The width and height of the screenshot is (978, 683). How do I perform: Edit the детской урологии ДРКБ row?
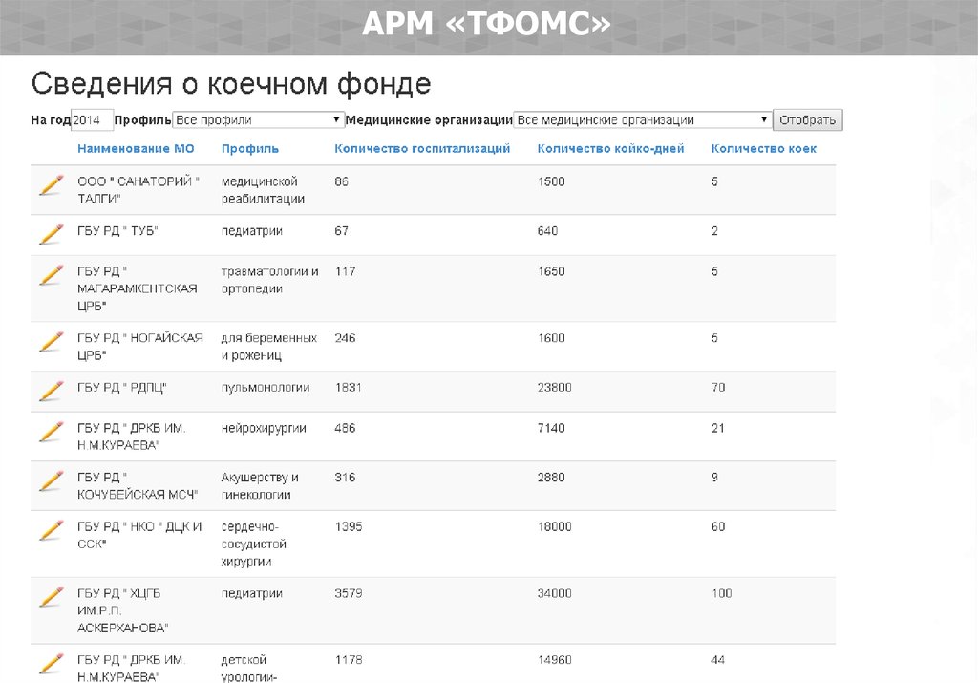pyautogui.click(x=51, y=662)
